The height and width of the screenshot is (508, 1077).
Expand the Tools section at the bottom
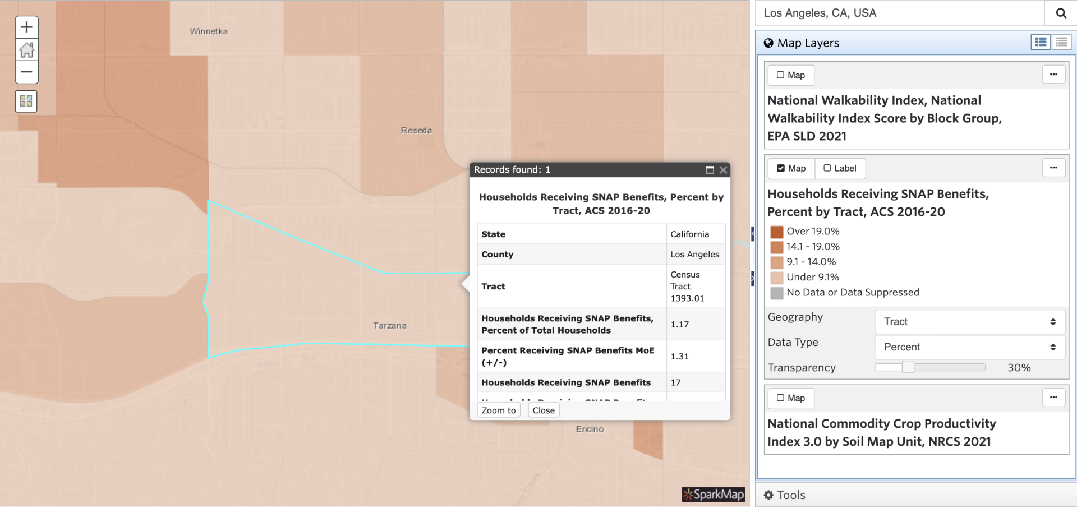[785, 495]
